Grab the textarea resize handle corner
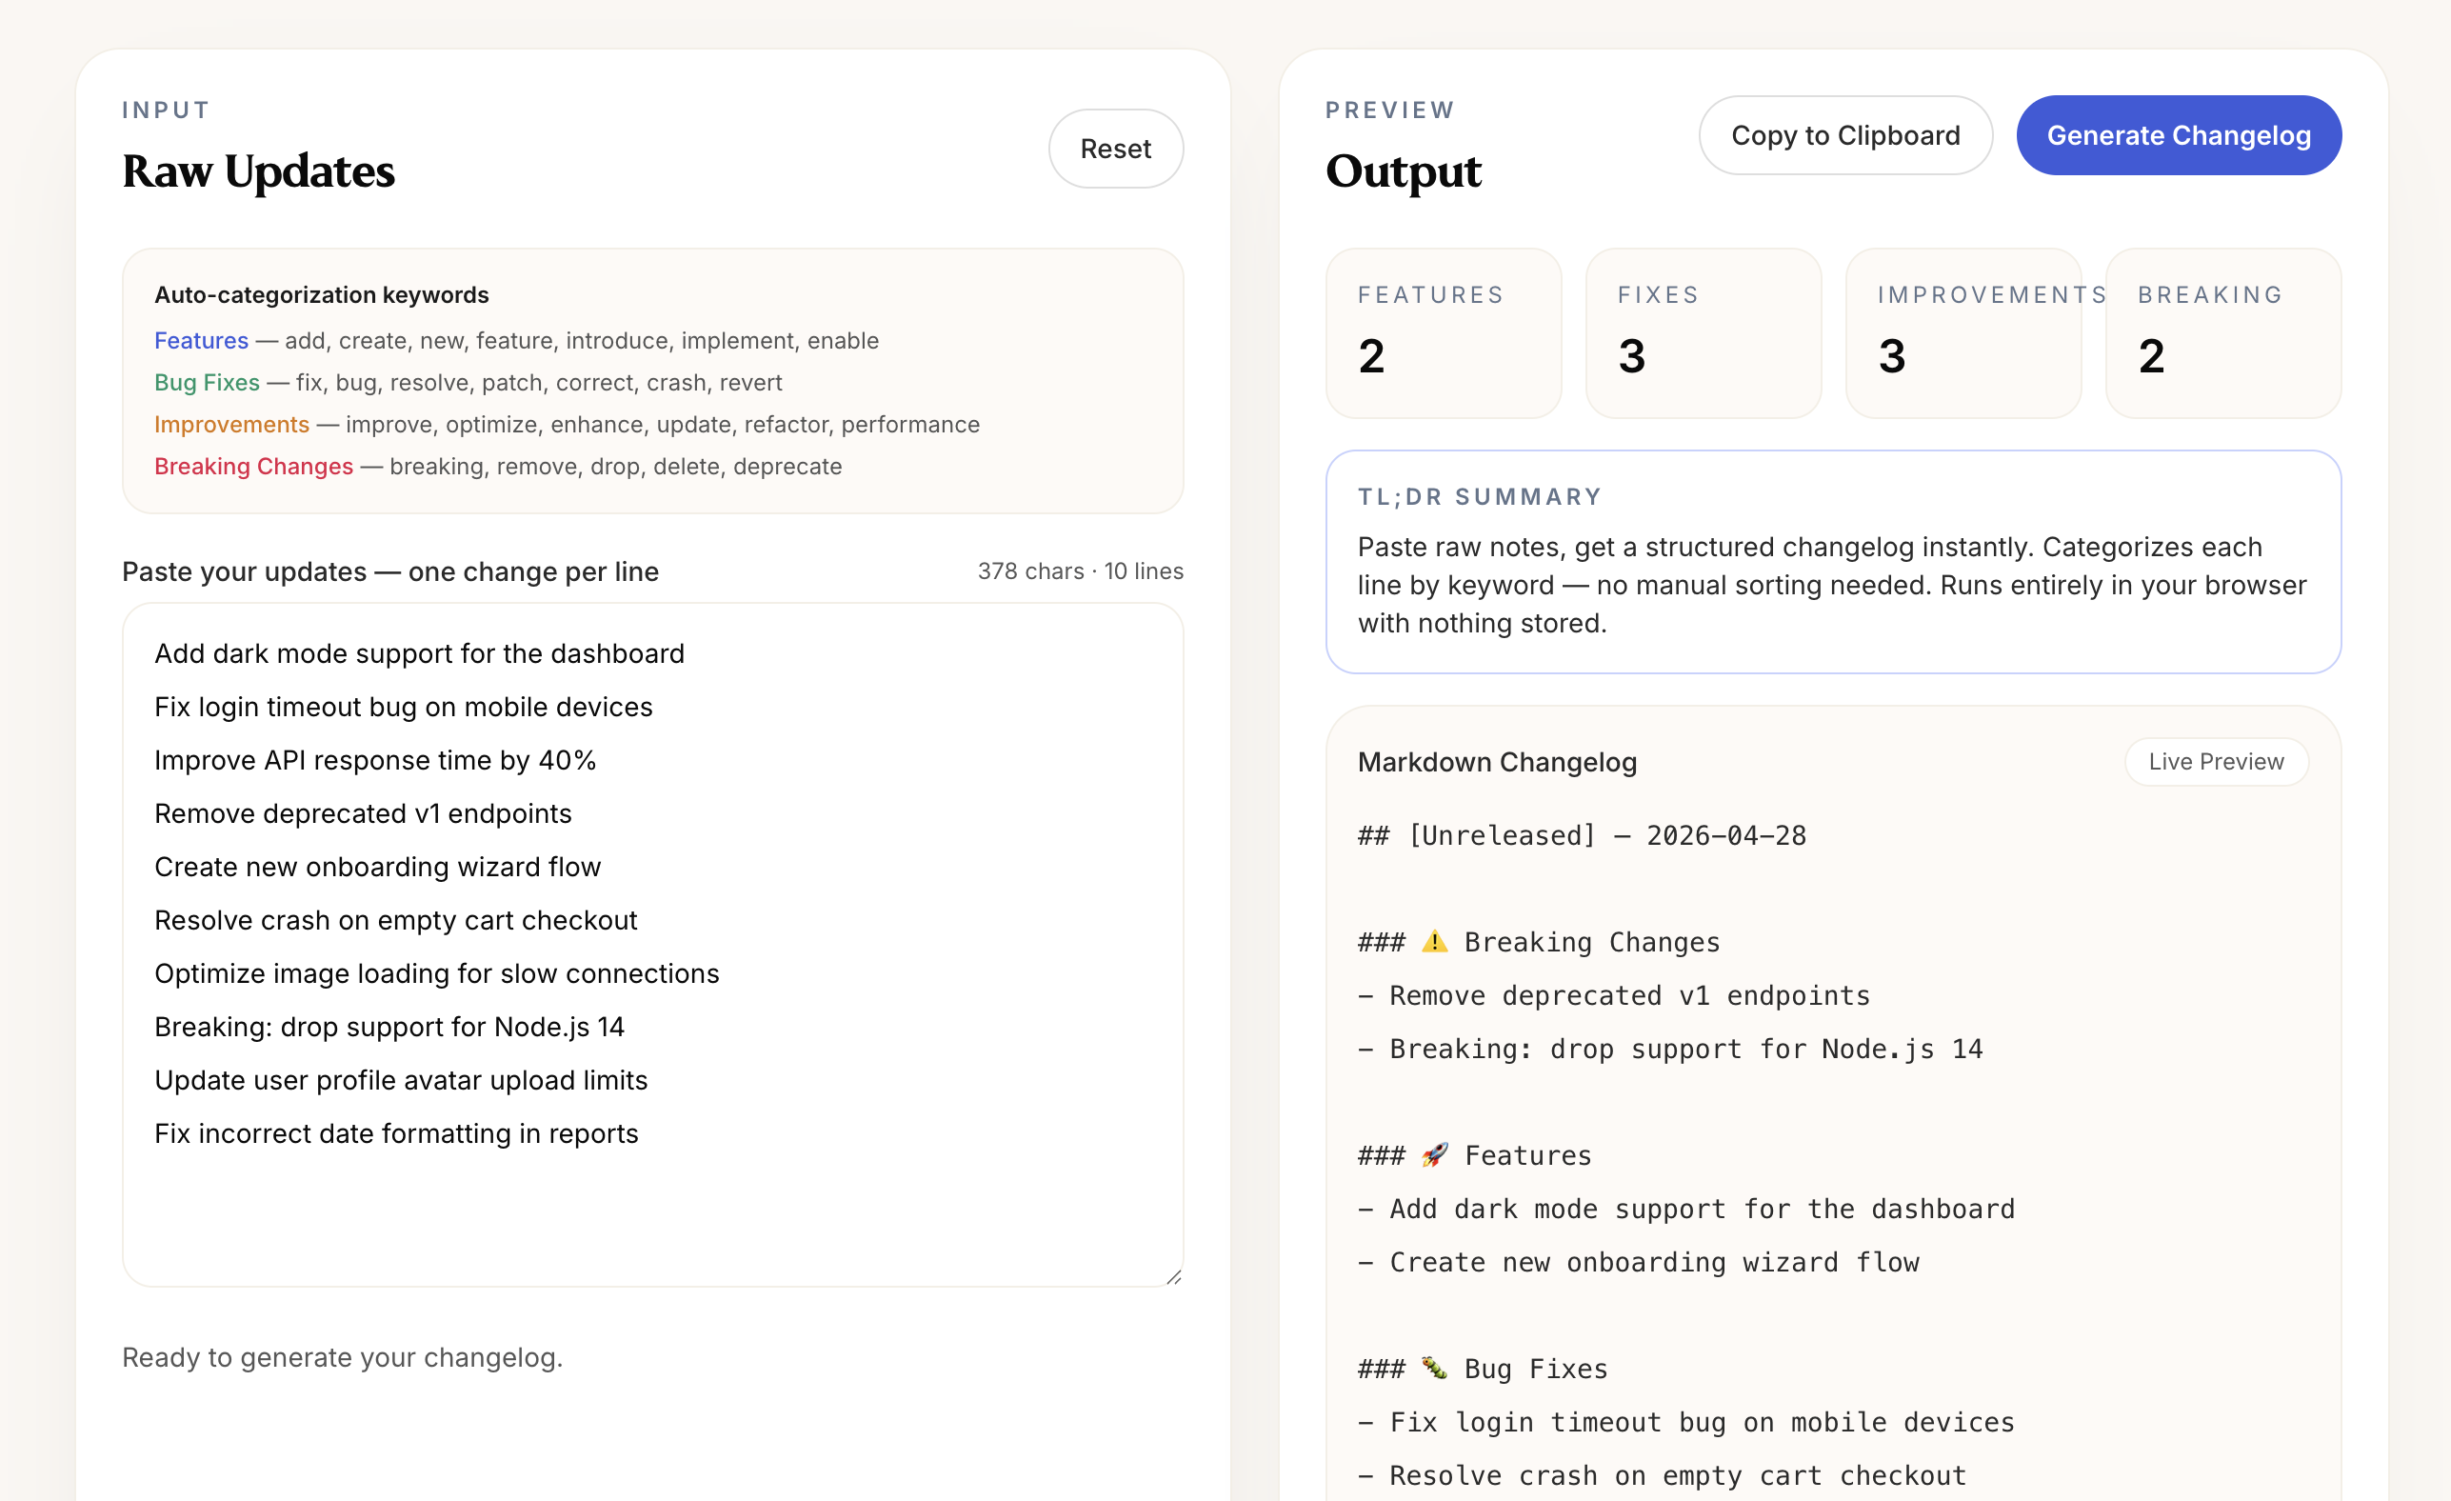This screenshot has height=1501, width=2451. pyautogui.click(x=1174, y=1277)
